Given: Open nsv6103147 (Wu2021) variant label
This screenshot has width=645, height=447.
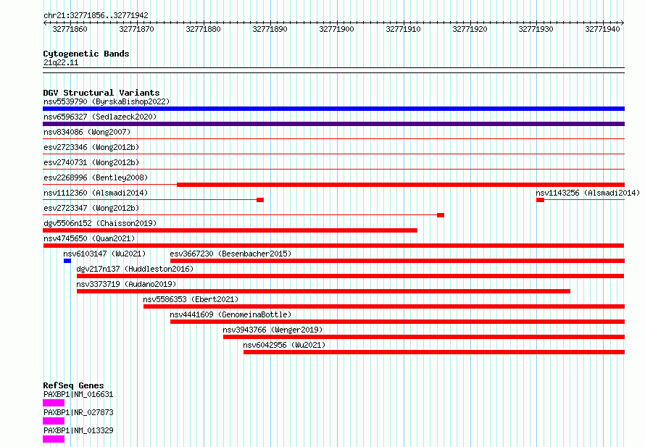Looking at the screenshot, I should pyautogui.click(x=104, y=254).
